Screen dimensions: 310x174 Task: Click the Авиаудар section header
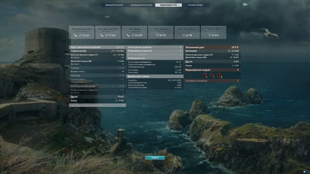click(x=98, y=75)
